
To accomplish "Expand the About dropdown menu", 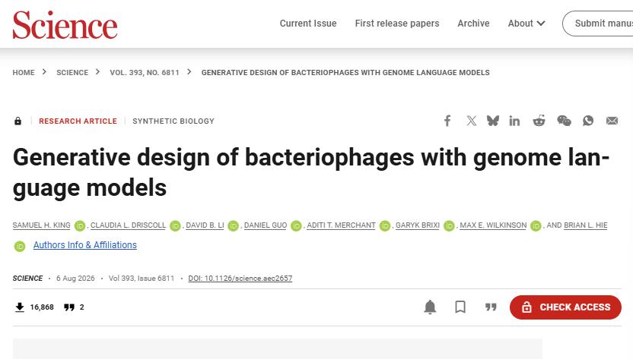I will 526,24.
